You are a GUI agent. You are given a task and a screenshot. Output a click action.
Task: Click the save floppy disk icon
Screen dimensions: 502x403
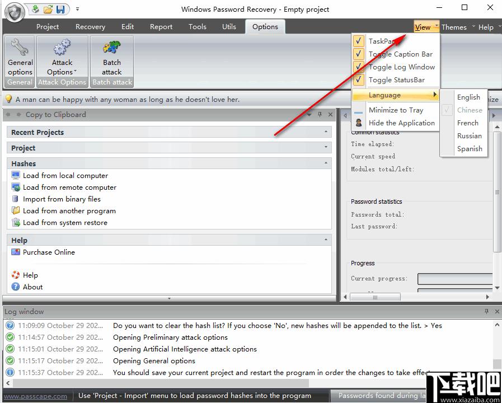click(x=60, y=10)
